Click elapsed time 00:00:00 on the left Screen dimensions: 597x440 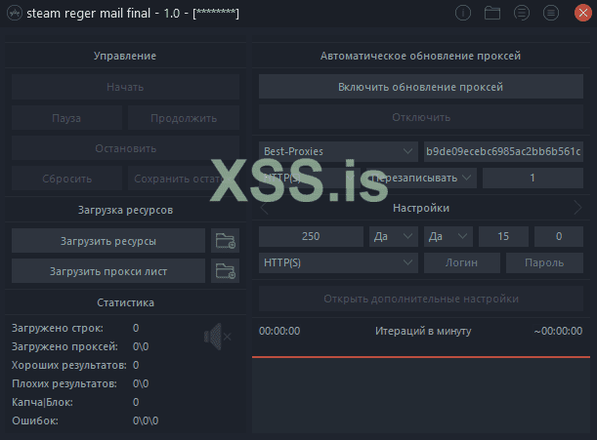pyautogui.click(x=279, y=331)
